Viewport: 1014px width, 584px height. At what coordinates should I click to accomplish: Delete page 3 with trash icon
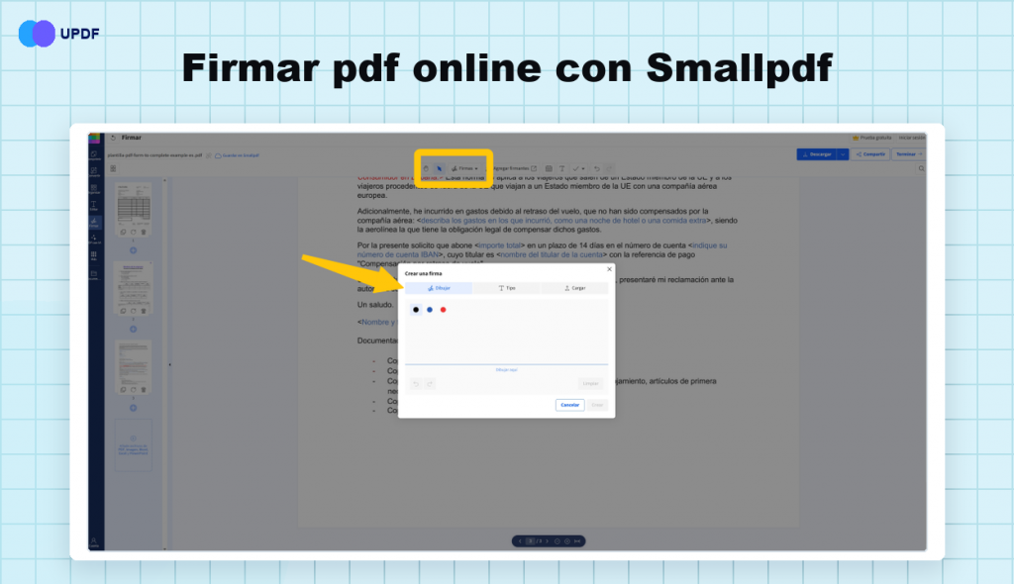[144, 390]
